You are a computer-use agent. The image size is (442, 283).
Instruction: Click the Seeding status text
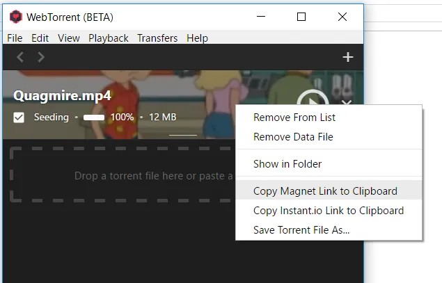pyautogui.click(x=52, y=117)
